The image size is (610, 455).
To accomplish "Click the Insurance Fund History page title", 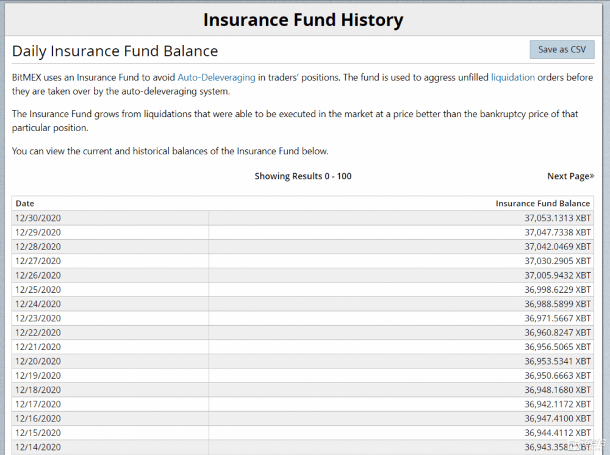I will click(x=303, y=20).
